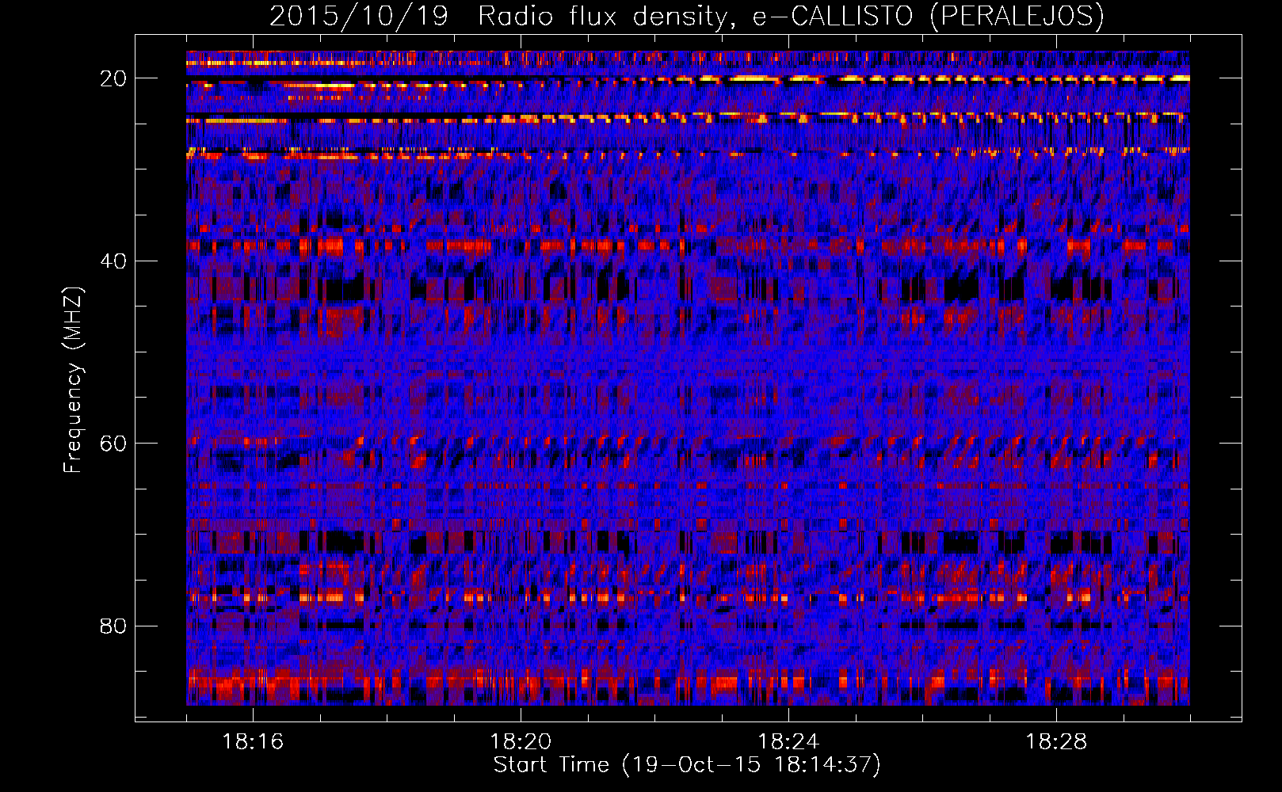
Task: Click the "Frequency (MHZ)" axis label
Action: (73, 380)
